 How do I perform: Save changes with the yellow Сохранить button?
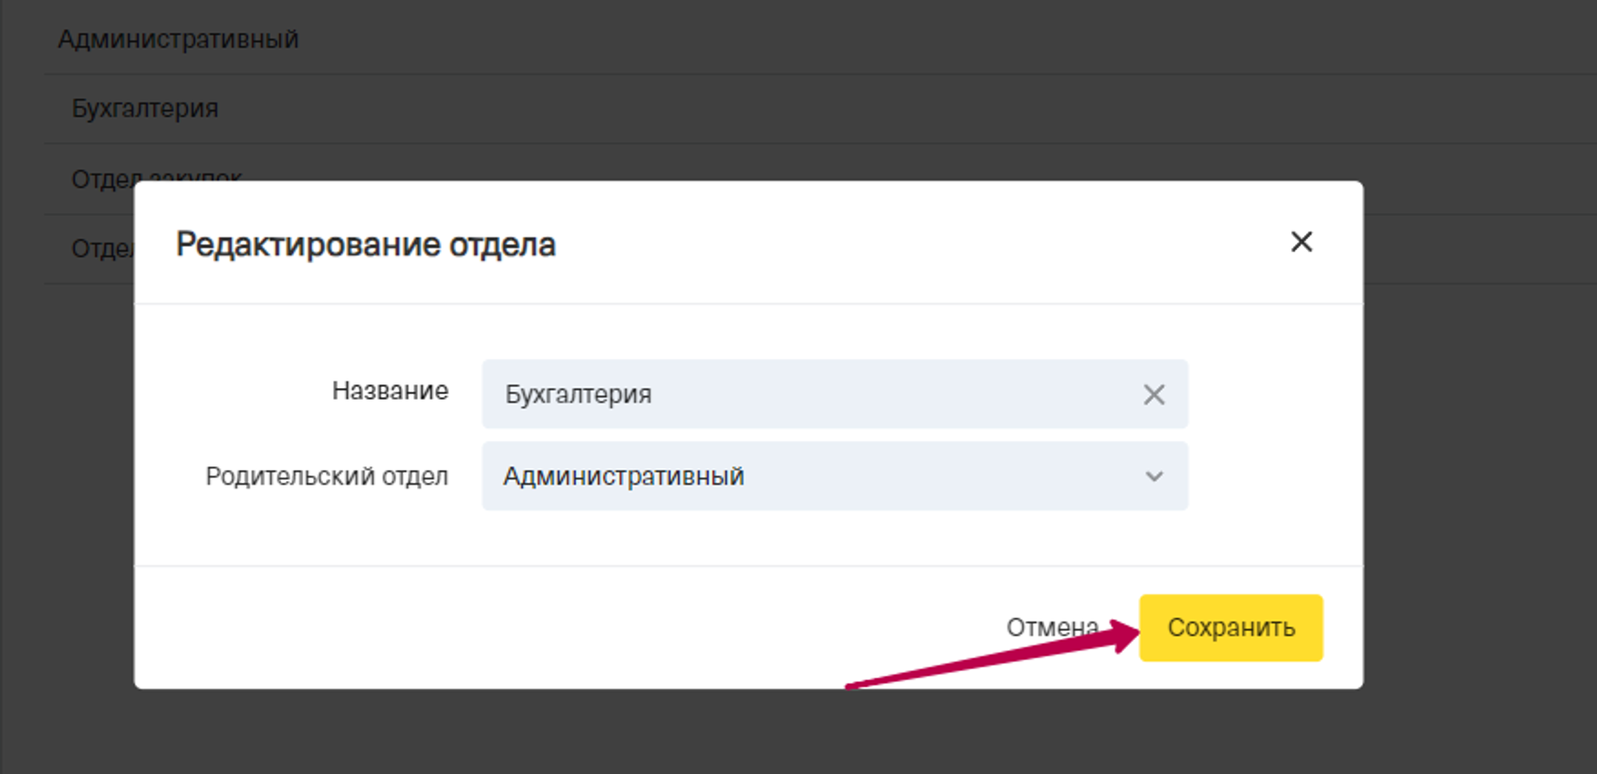coord(1230,628)
